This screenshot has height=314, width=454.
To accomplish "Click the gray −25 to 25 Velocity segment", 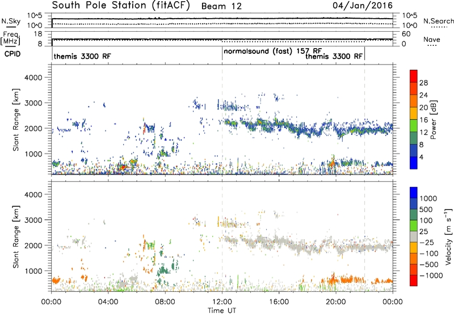I will (414, 236).
